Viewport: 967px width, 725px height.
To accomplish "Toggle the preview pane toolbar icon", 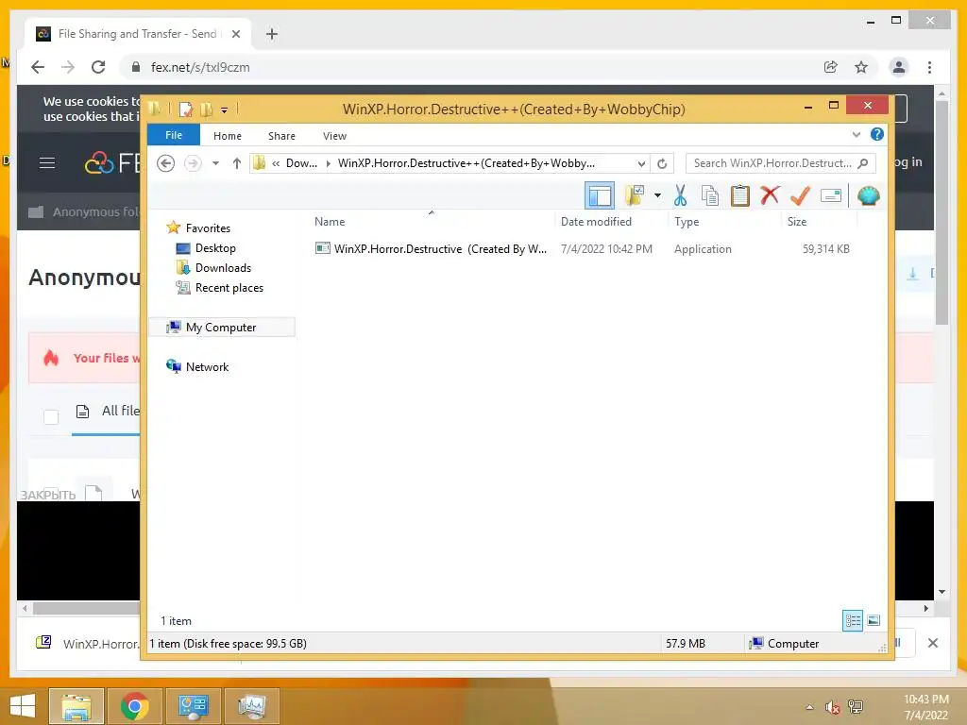I will point(599,196).
